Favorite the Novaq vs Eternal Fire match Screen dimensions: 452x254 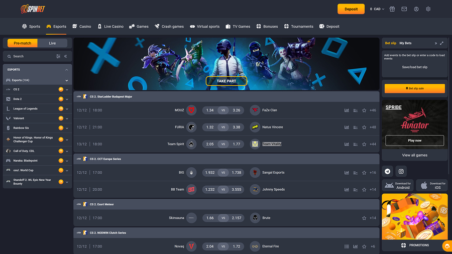(x=364, y=246)
